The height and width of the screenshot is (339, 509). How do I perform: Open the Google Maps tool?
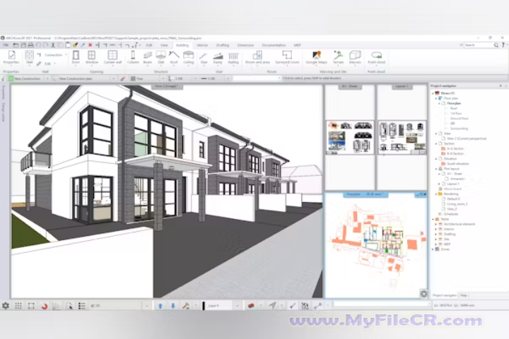coord(317,56)
